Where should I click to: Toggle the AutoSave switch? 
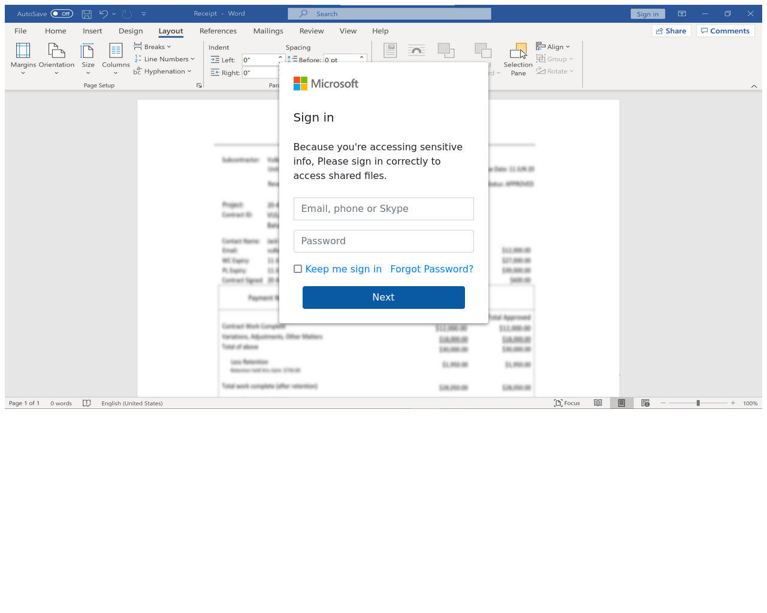62,14
